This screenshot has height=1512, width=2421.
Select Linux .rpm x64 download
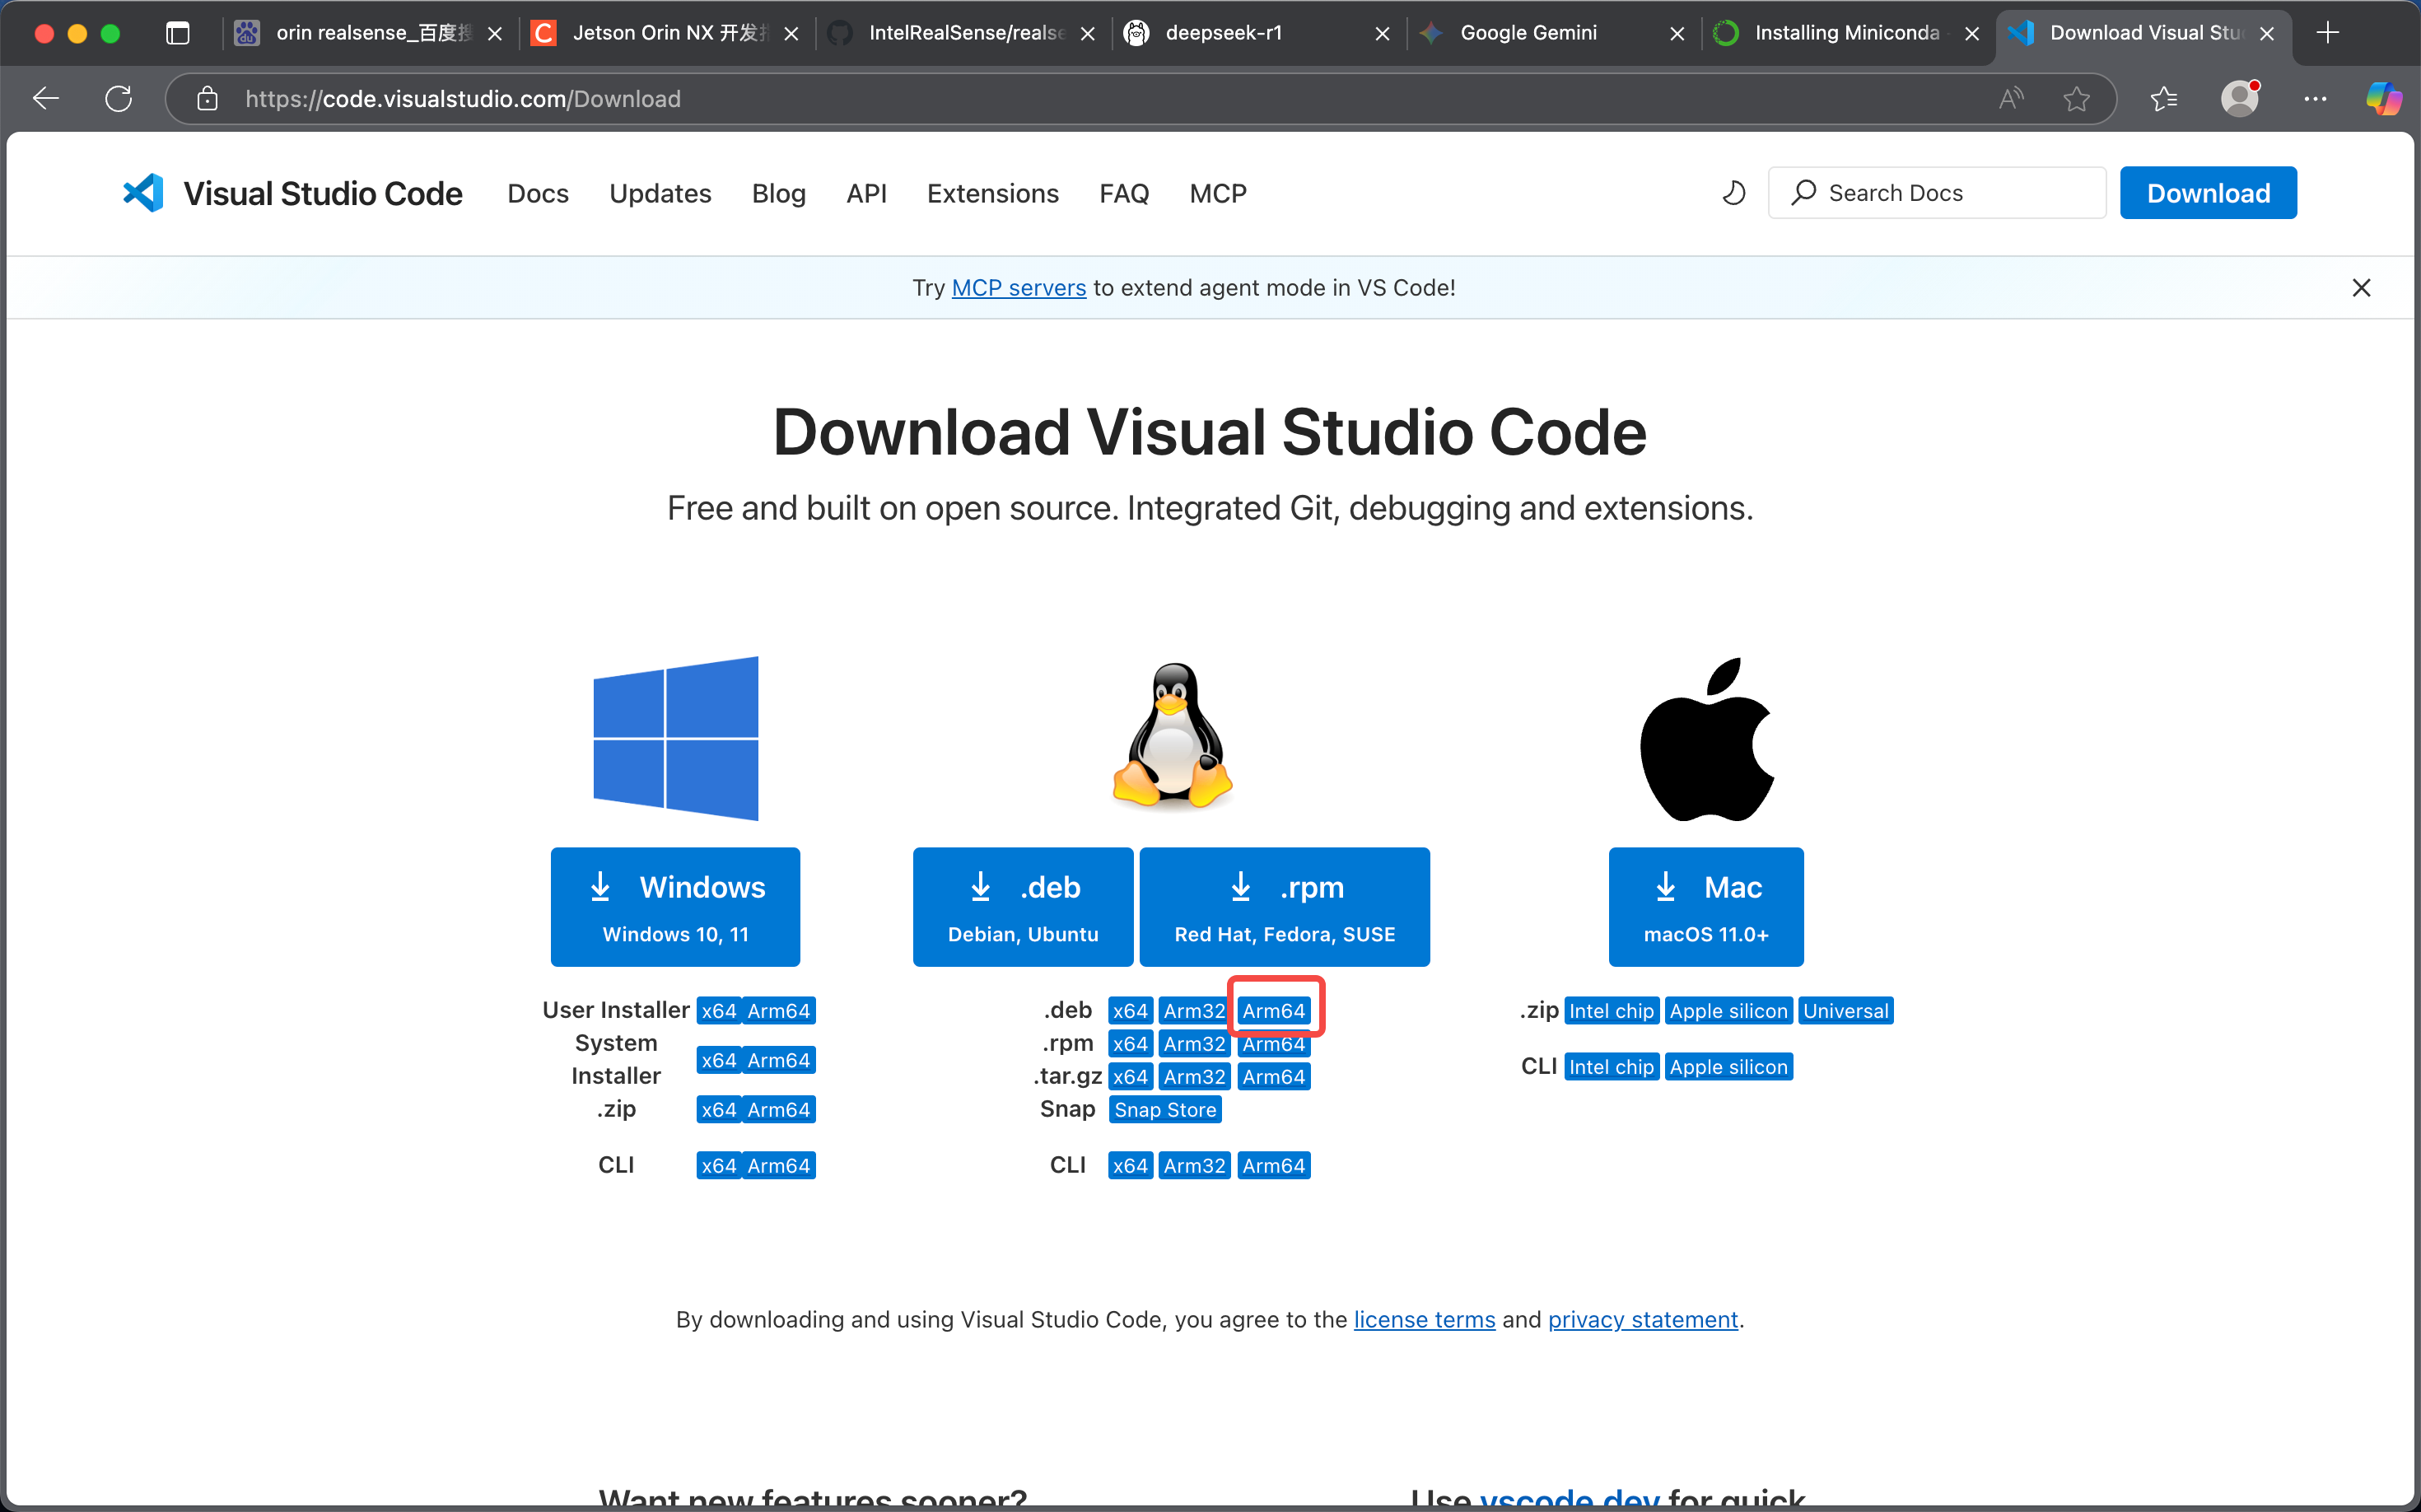pyautogui.click(x=1131, y=1044)
